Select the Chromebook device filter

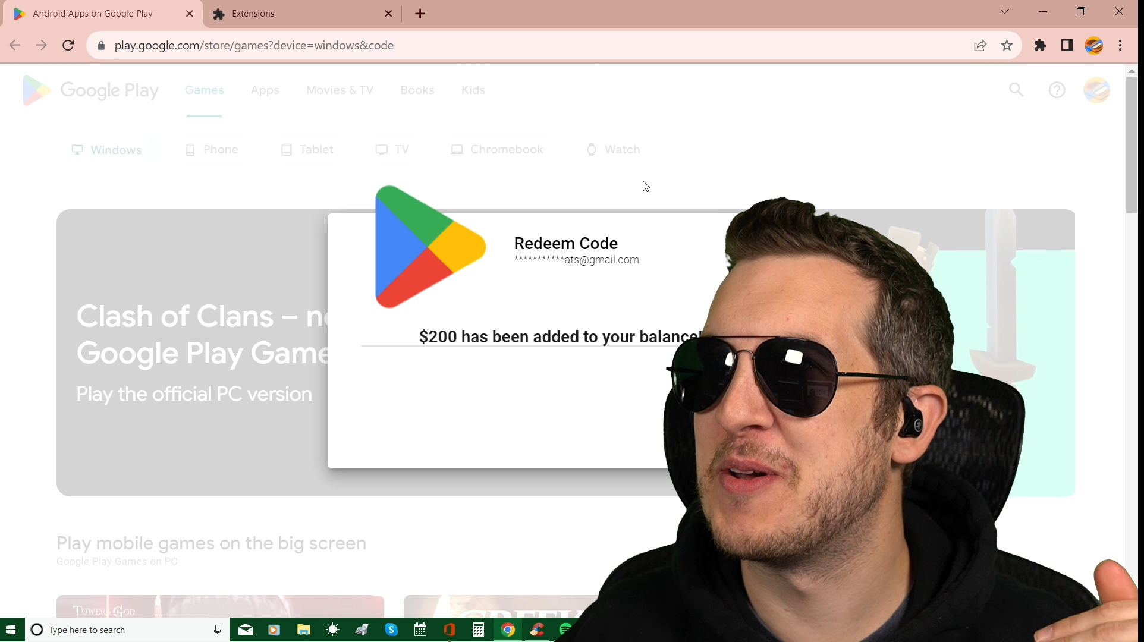pos(497,150)
